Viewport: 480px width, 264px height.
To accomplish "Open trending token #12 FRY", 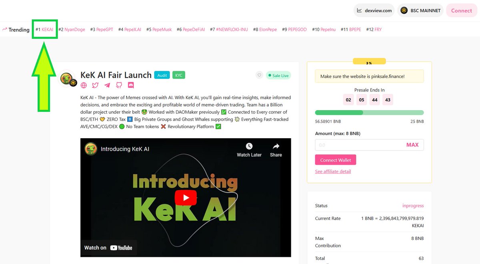I will [374, 29].
